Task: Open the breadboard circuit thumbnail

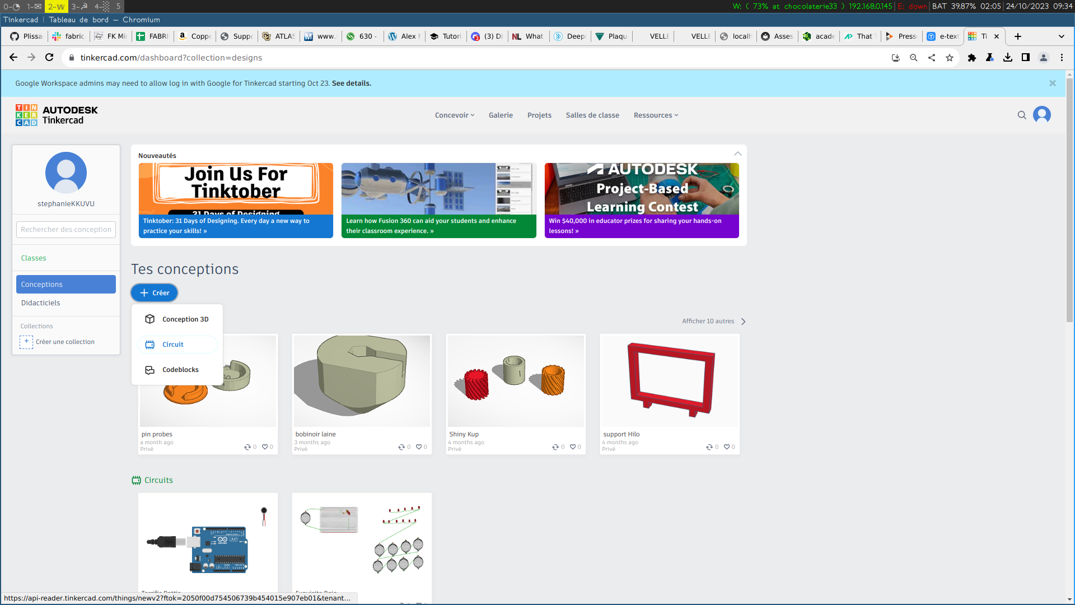Action: pyautogui.click(x=362, y=541)
